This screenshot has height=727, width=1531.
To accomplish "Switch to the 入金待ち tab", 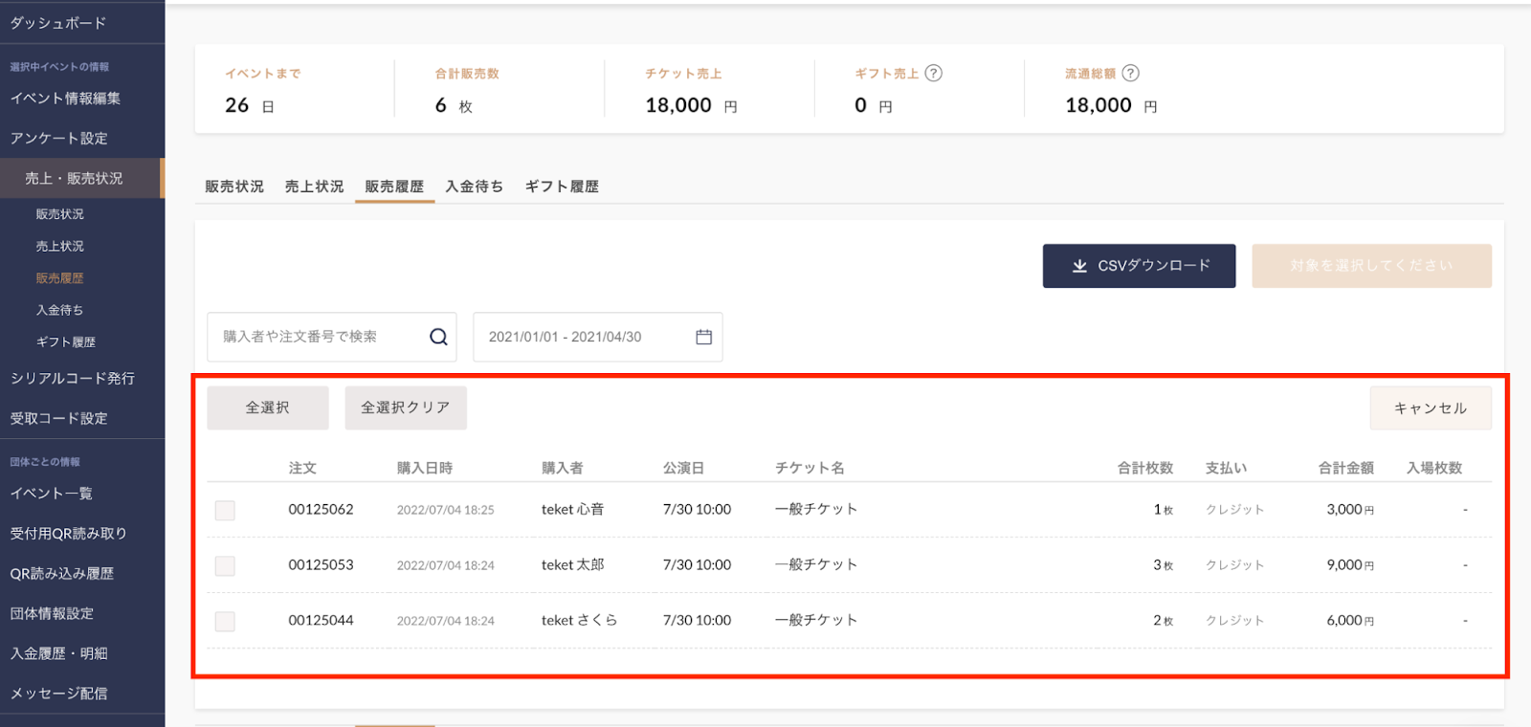I will (x=474, y=187).
